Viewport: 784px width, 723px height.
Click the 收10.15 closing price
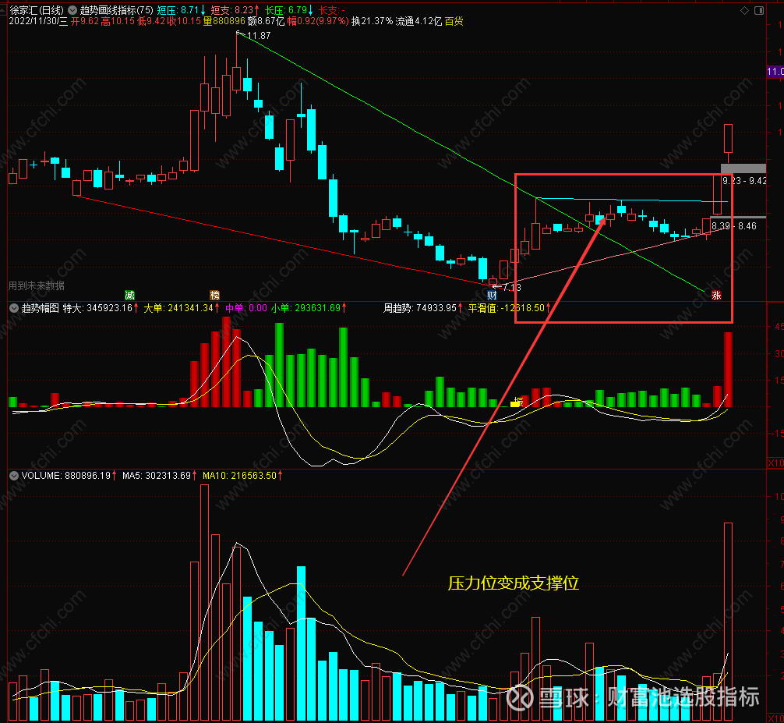pyautogui.click(x=184, y=21)
